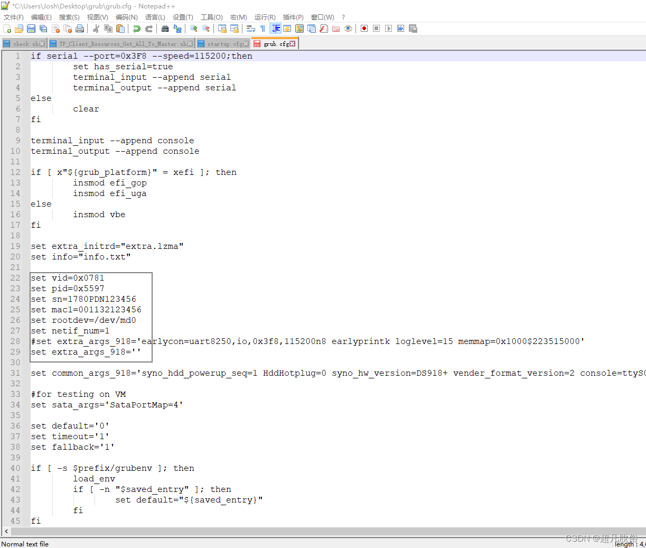Open the 文件(F) menu
This screenshot has height=548, width=646.
(14, 17)
